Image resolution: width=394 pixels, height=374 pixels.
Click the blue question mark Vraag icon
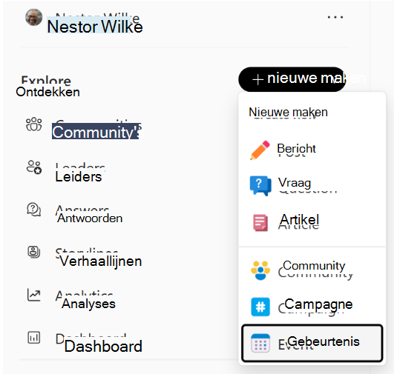point(260,186)
